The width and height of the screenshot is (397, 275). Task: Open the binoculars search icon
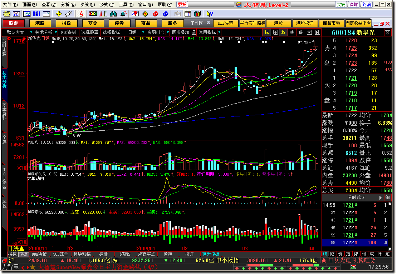tap(113, 14)
